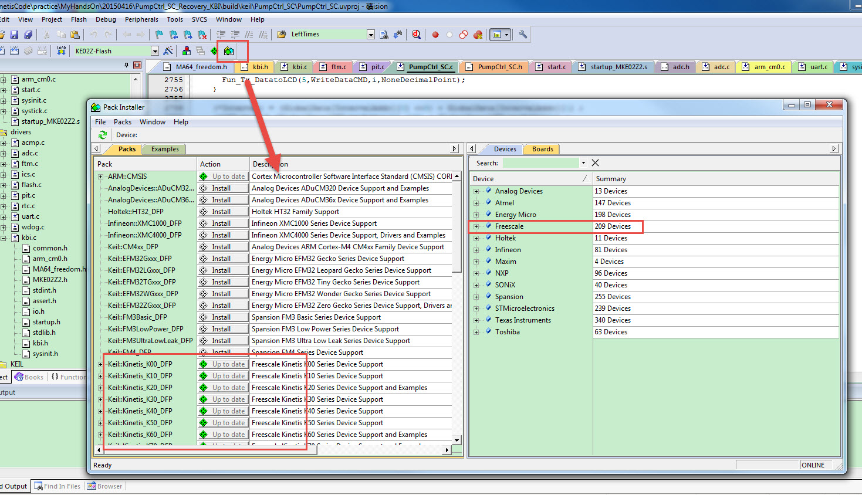Open the Pack Installer from the build toolbar
Viewport: 862px width, 495px height.
(229, 51)
